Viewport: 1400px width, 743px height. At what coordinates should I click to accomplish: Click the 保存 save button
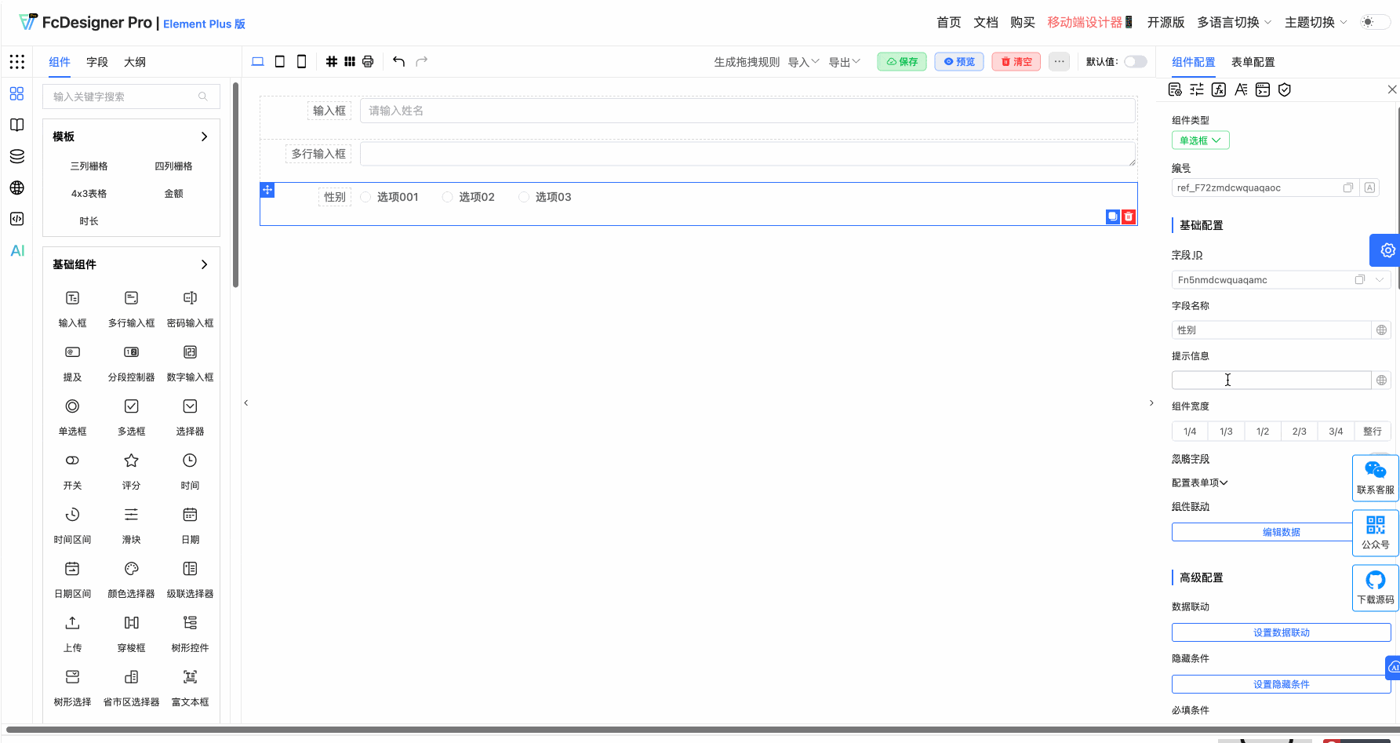(901, 61)
